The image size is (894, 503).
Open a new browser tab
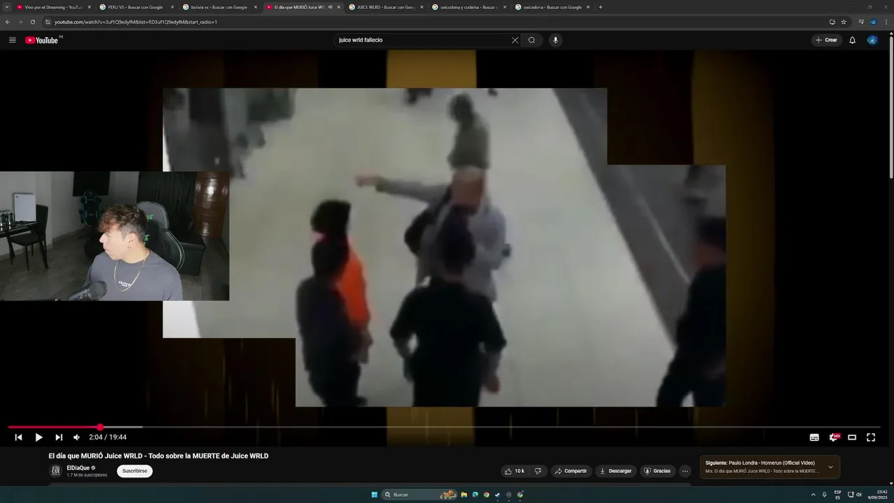tap(601, 7)
